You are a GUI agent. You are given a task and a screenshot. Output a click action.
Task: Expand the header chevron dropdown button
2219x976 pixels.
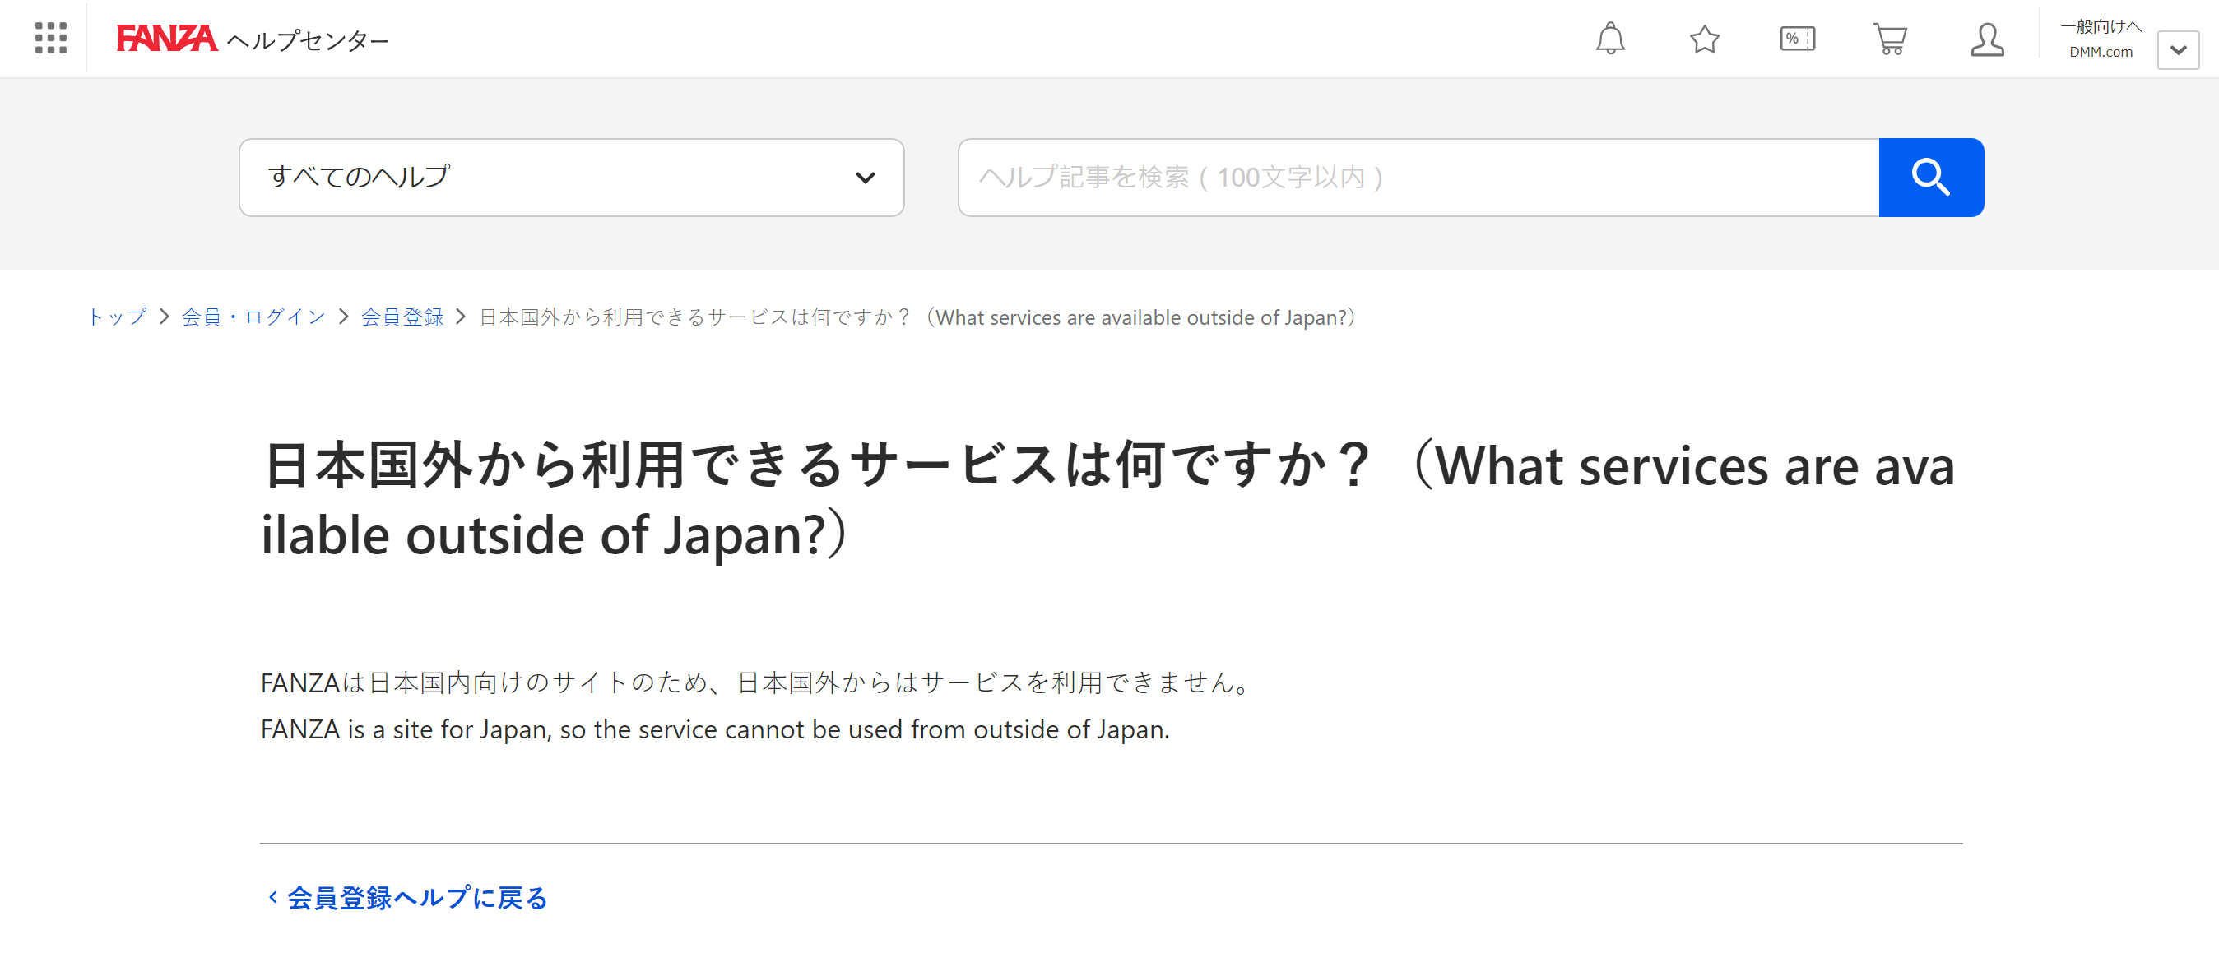point(2178,50)
